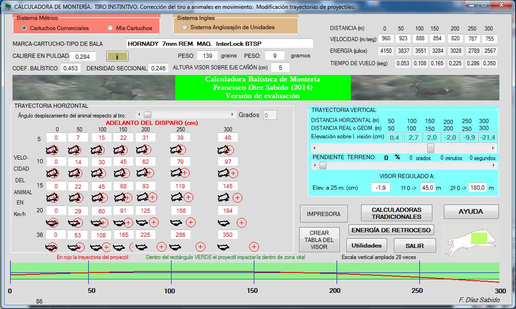Click left arrow of animal angle scrollbar
Viewport: 516px width, 309px height.
click(x=138, y=115)
